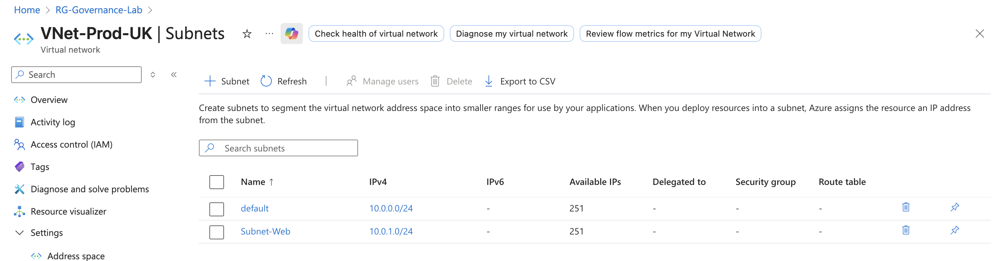Click the 10.0.1.0/24 address link
The image size is (1005, 261).
(391, 231)
